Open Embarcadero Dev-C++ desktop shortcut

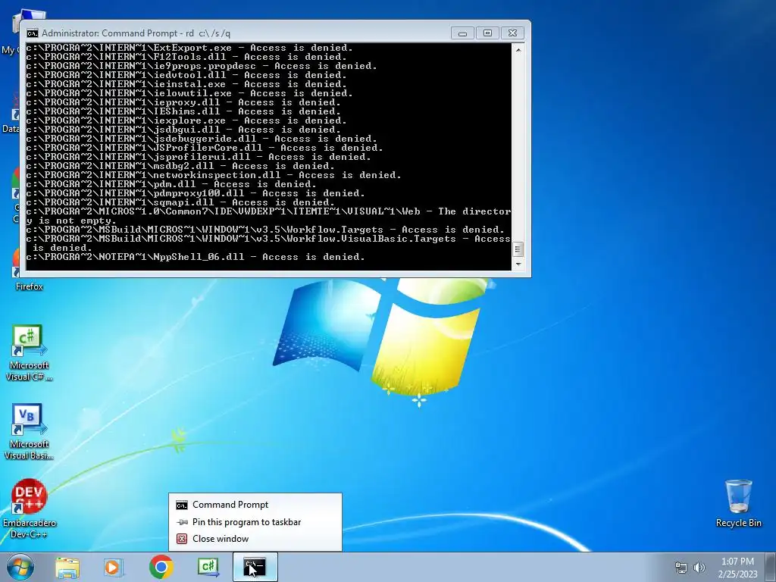29,508
